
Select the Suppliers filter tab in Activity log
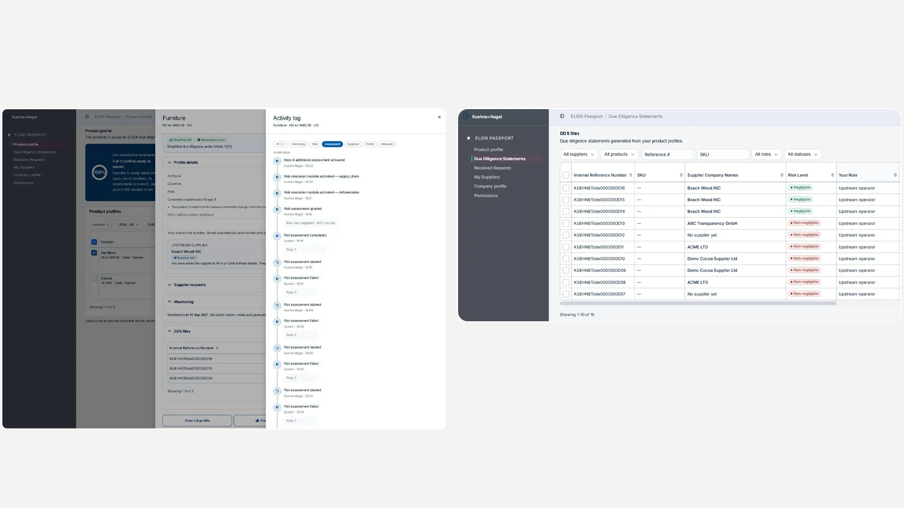pos(353,144)
